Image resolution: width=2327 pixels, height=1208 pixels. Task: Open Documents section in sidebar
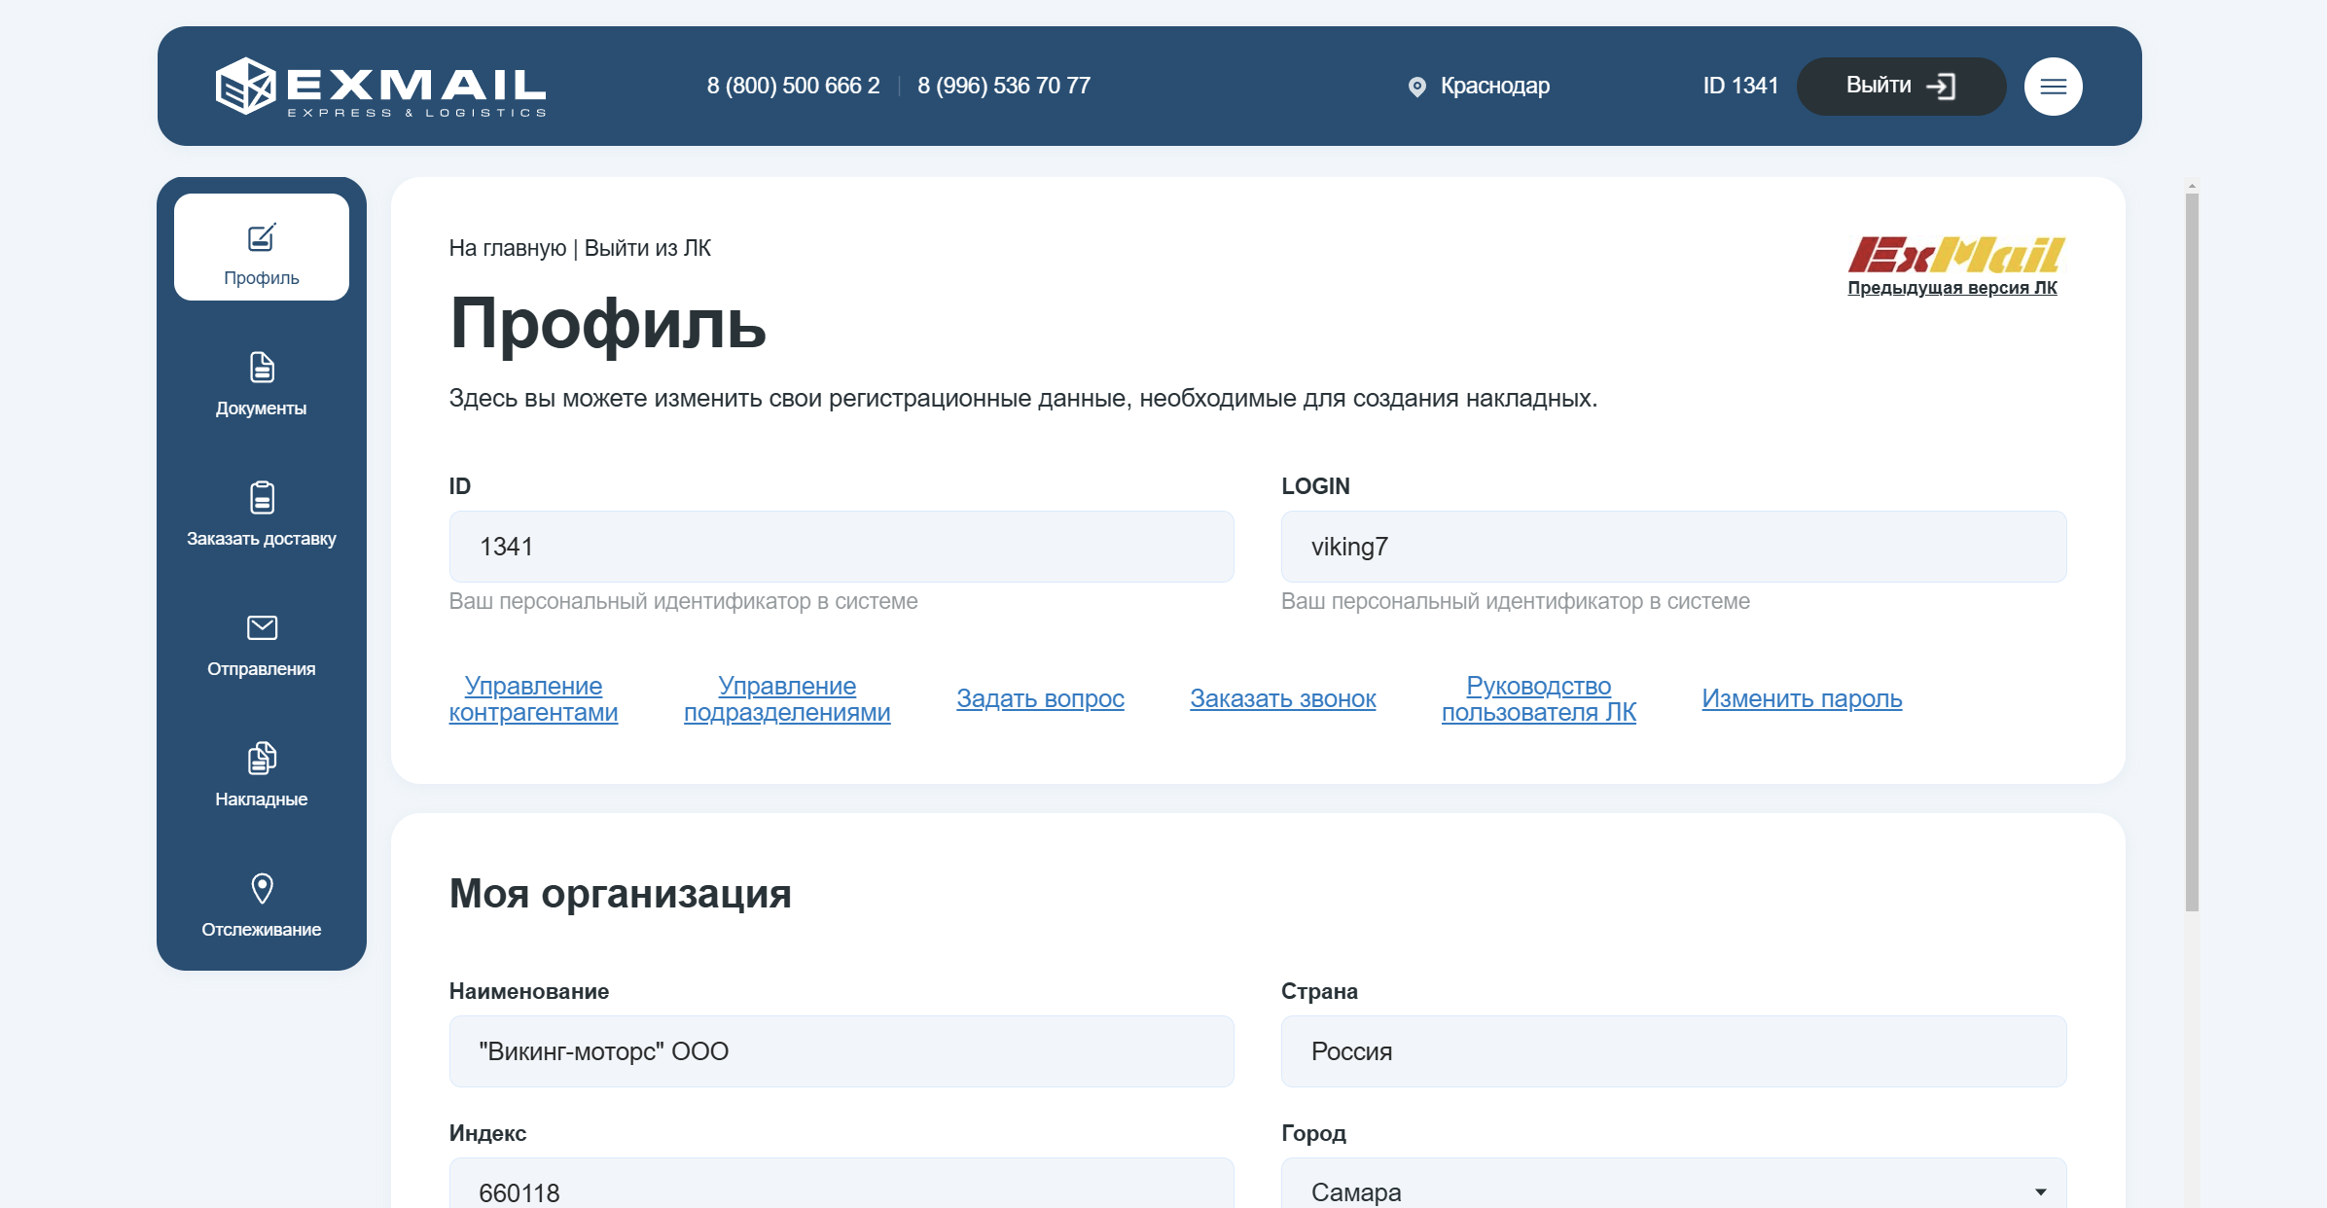[261, 369]
